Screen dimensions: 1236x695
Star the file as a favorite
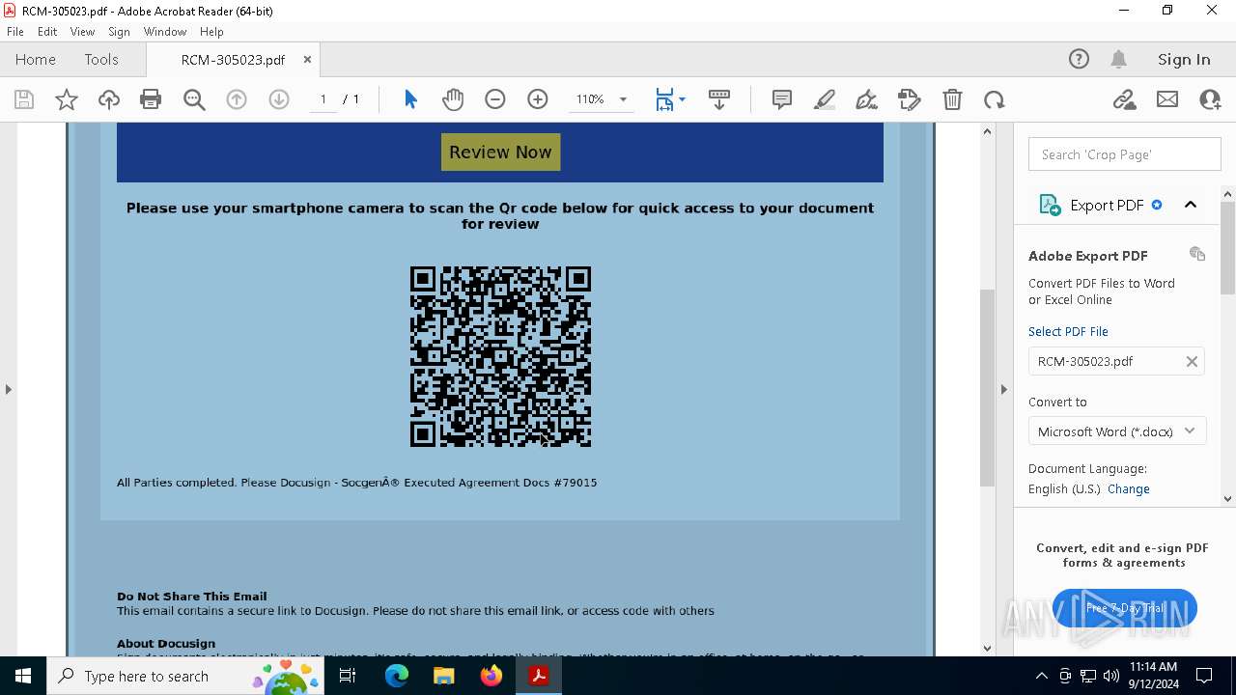(x=67, y=99)
